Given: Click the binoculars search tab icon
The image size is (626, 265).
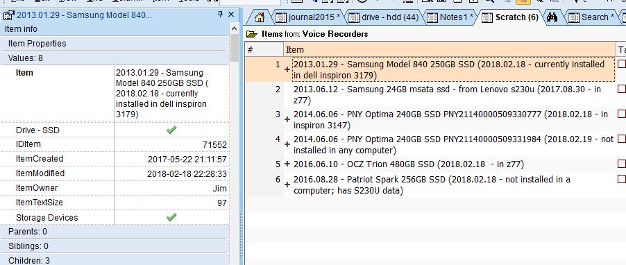Looking at the screenshot, I should point(552,17).
